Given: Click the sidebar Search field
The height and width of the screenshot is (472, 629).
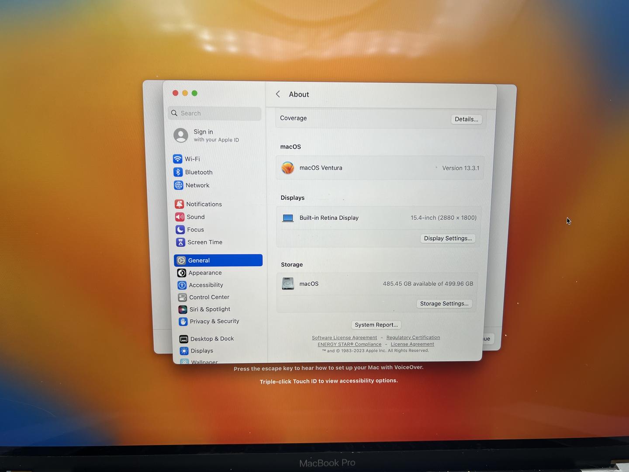Looking at the screenshot, I should [x=214, y=113].
